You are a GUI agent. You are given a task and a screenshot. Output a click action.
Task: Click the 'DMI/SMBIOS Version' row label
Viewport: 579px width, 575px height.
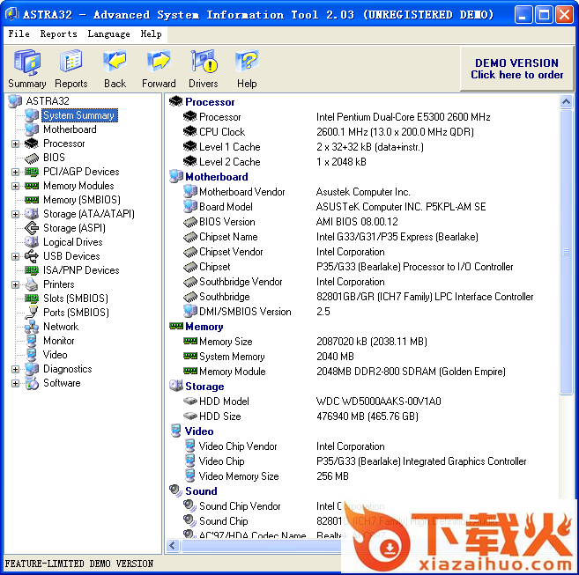(245, 312)
